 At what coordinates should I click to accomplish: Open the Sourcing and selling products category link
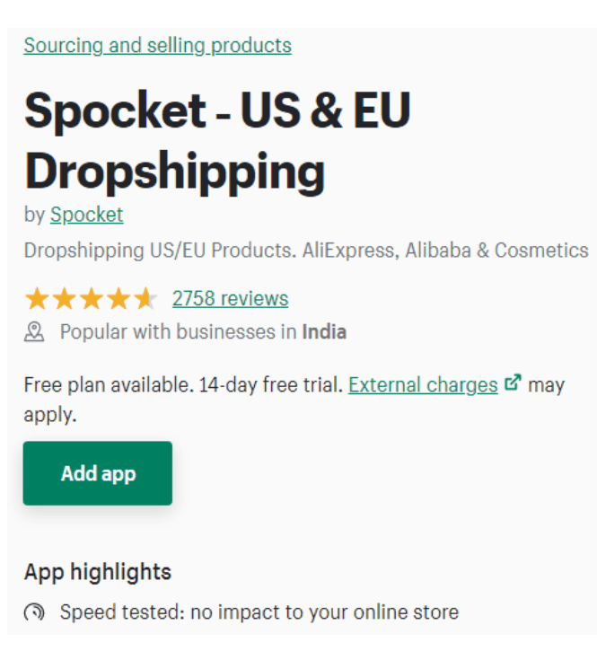tap(157, 46)
